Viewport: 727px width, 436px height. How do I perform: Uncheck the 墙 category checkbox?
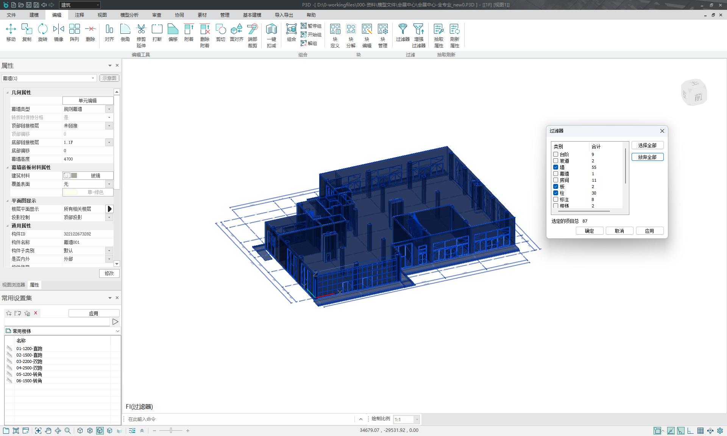555,167
